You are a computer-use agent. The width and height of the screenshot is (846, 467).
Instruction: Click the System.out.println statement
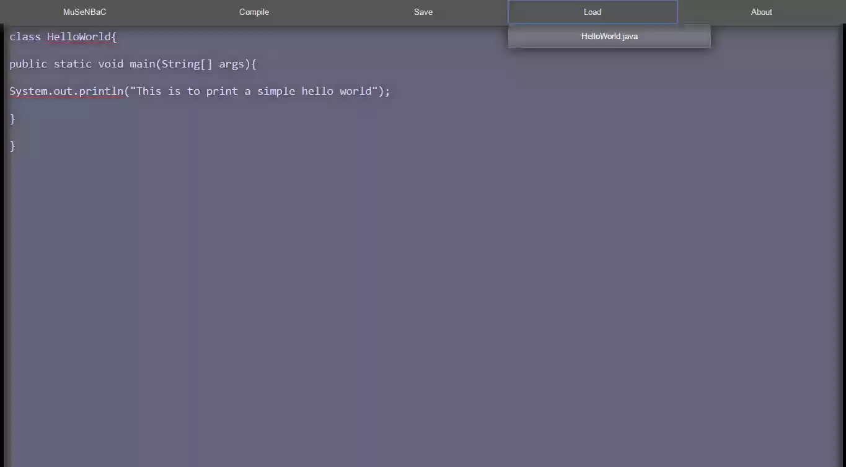198,91
